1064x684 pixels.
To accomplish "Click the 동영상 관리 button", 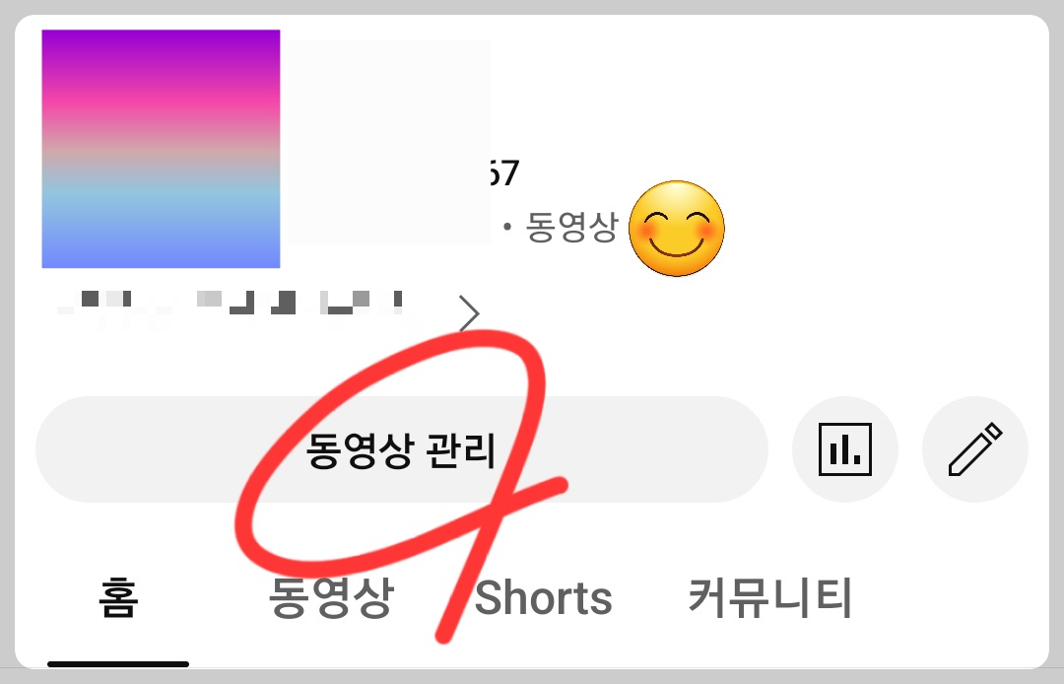I will [402, 449].
